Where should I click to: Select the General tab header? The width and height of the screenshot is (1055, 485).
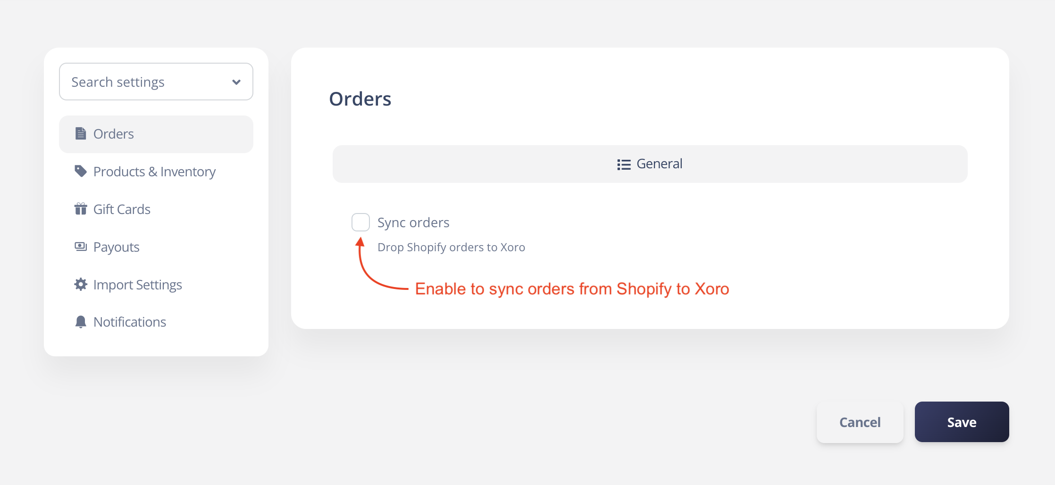click(659, 164)
